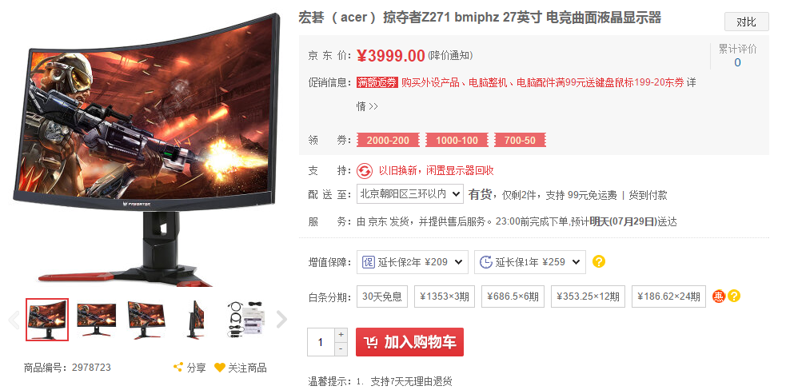Choose the ¥186.62×24期 installment plan
The height and width of the screenshot is (390, 786).
[x=668, y=296]
